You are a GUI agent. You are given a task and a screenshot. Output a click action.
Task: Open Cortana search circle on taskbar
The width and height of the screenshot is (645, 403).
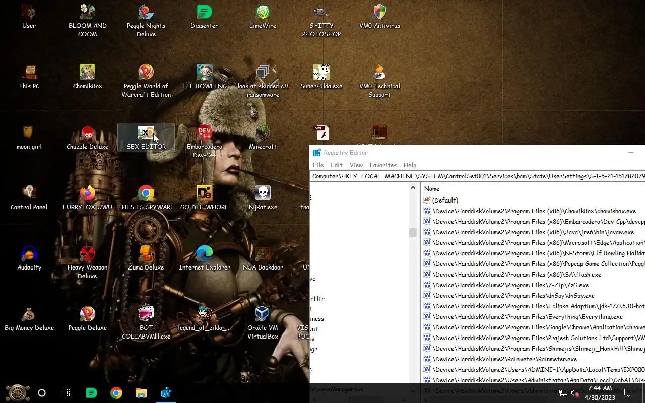point(42,393)
